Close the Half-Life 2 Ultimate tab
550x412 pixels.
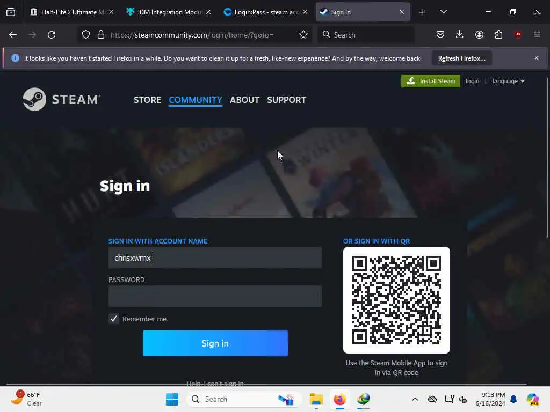pyautogui.click(x=111, y=12)
